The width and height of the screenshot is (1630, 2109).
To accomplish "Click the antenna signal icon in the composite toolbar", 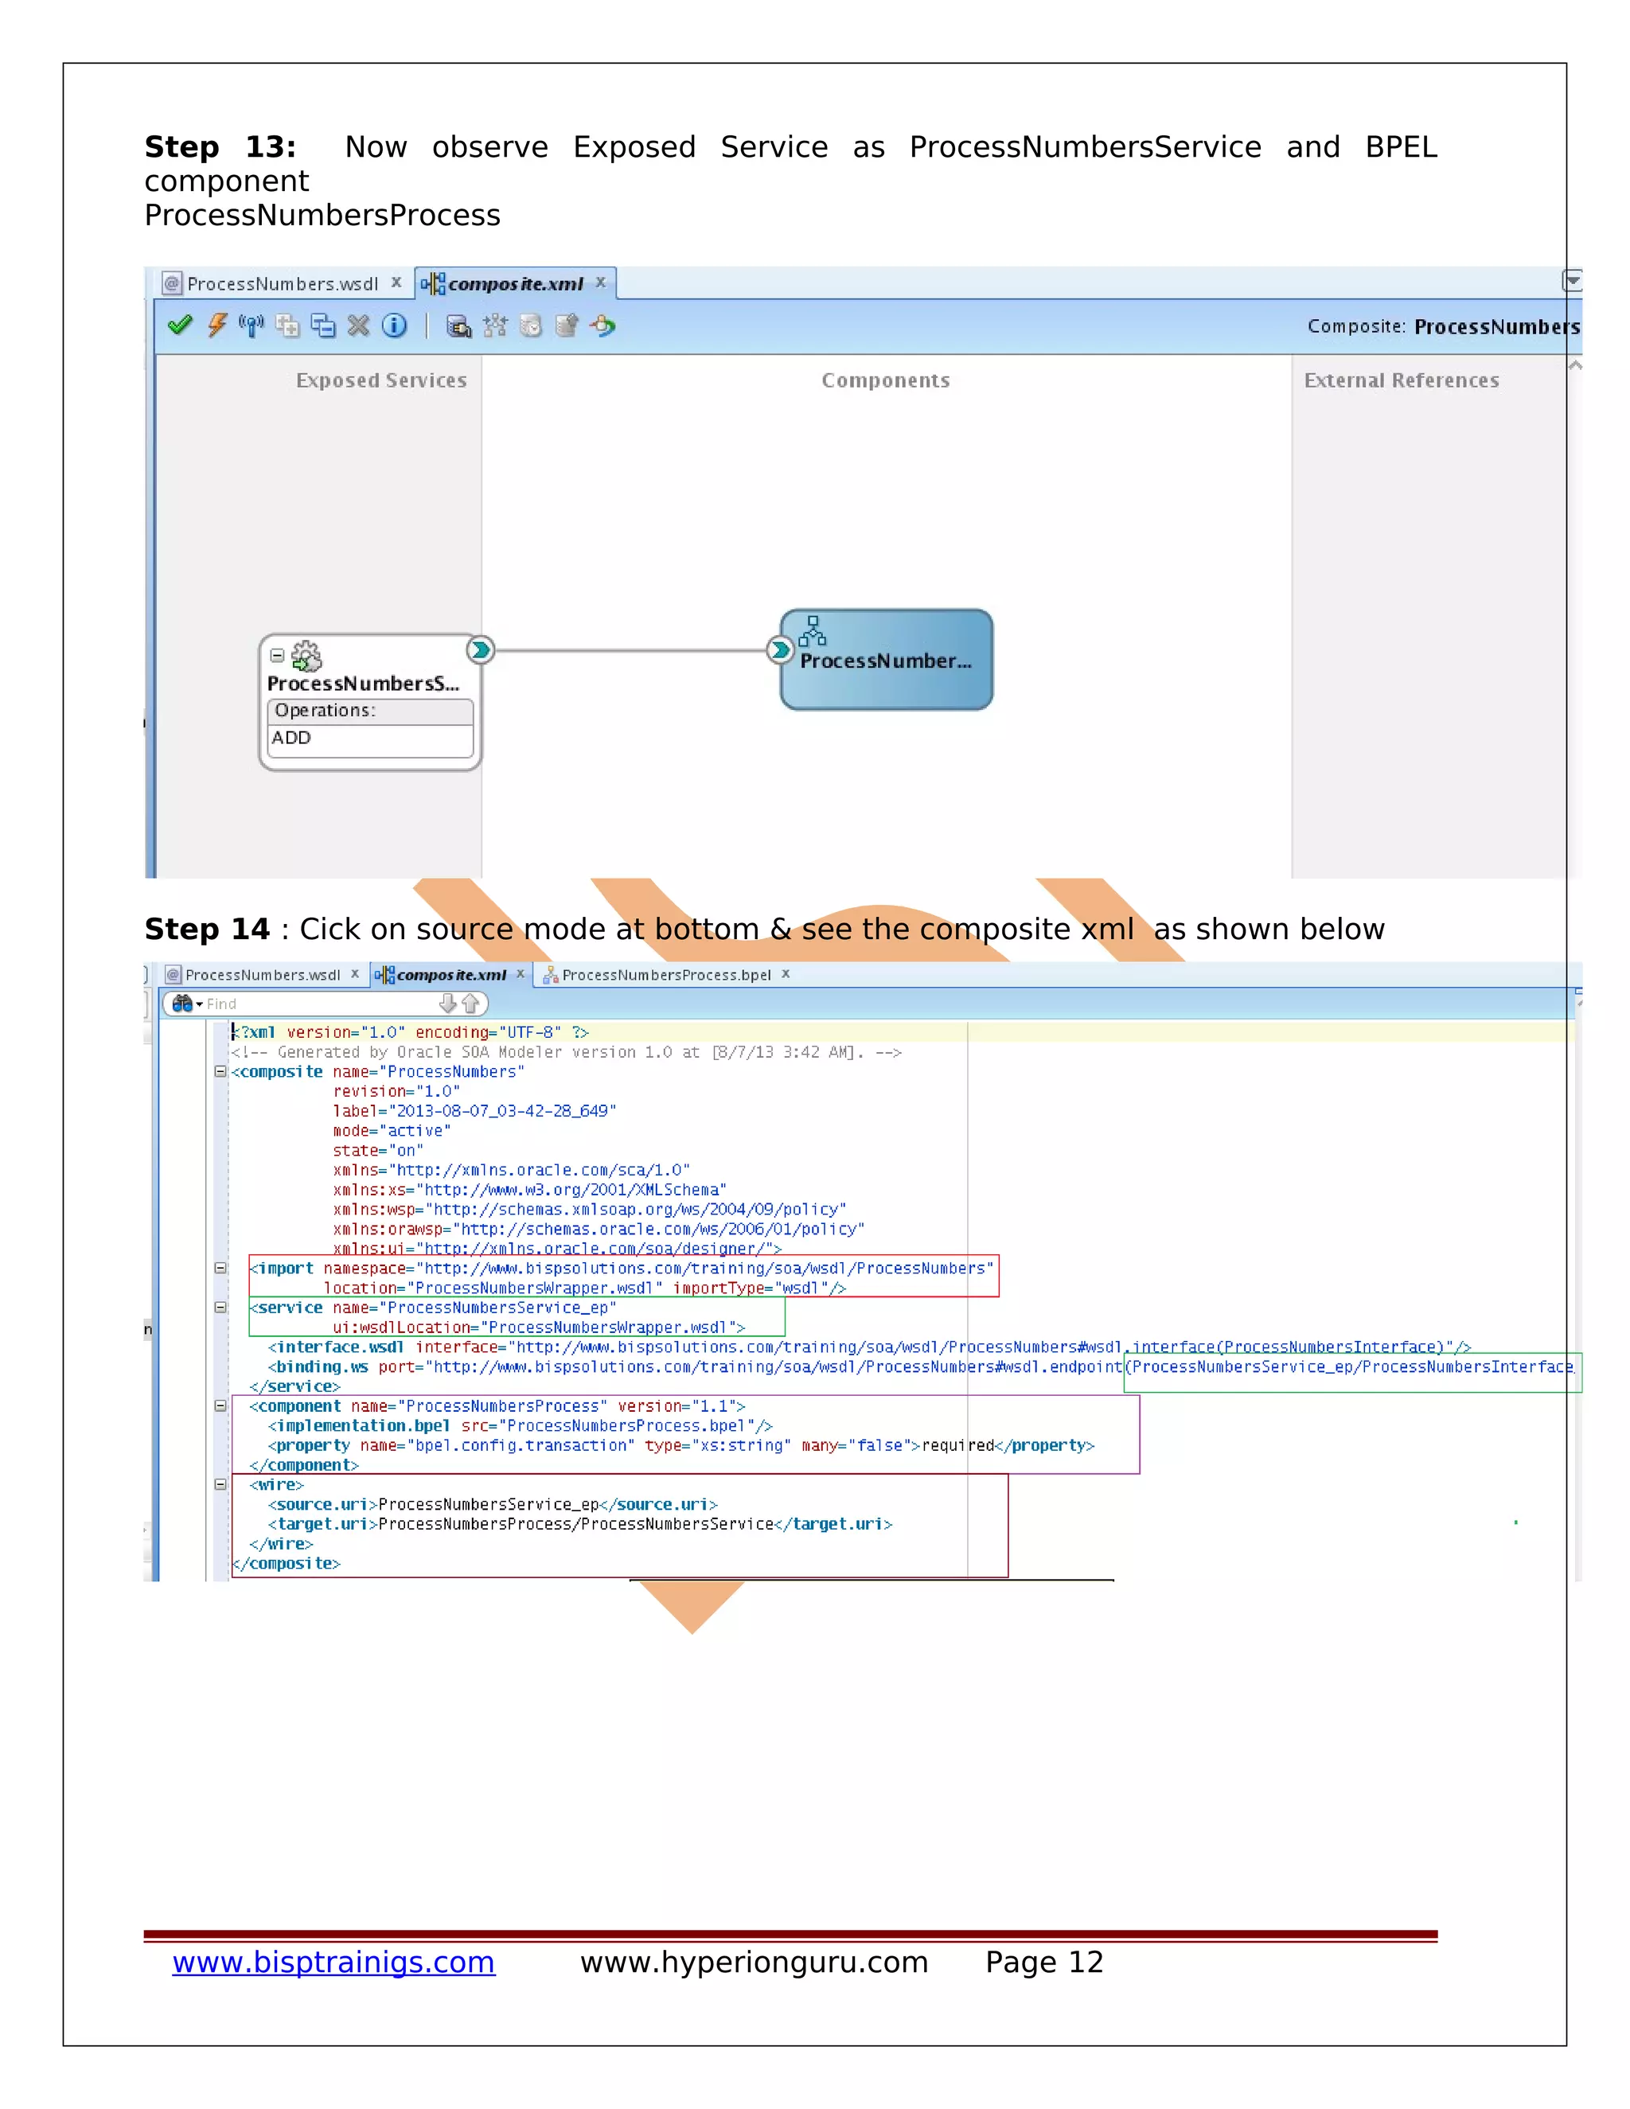I will click(x=251, y=326).
